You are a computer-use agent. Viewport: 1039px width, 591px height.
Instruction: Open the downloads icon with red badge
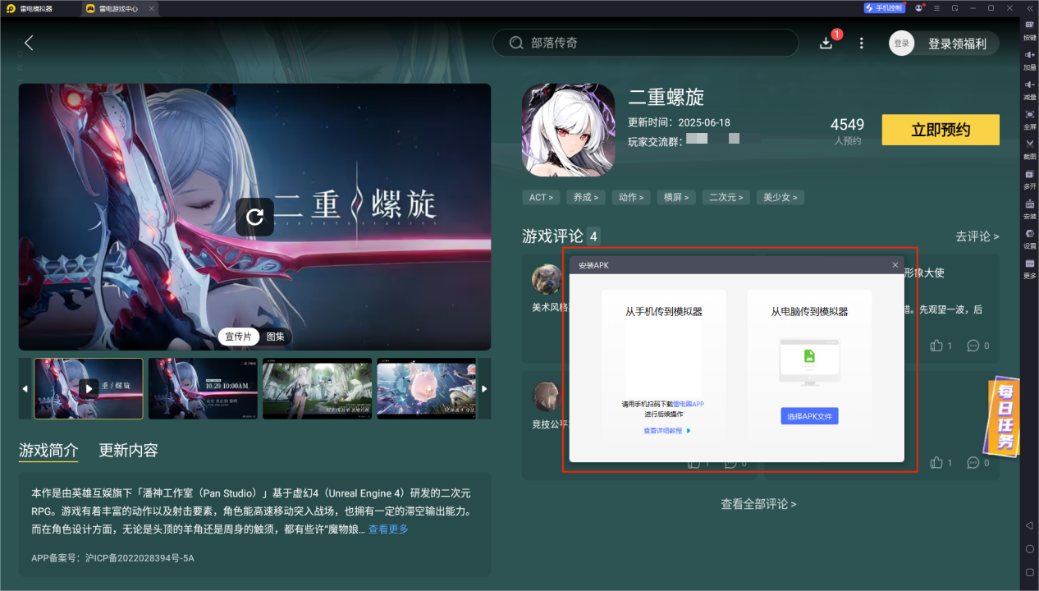826,43
